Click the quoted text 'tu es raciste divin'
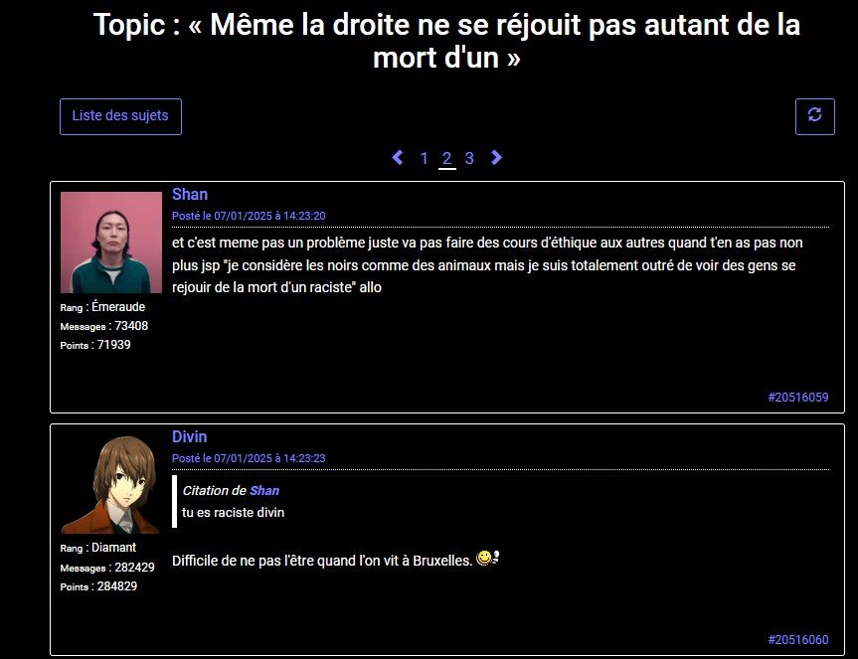The image size is (858, 659). [233, 513]
